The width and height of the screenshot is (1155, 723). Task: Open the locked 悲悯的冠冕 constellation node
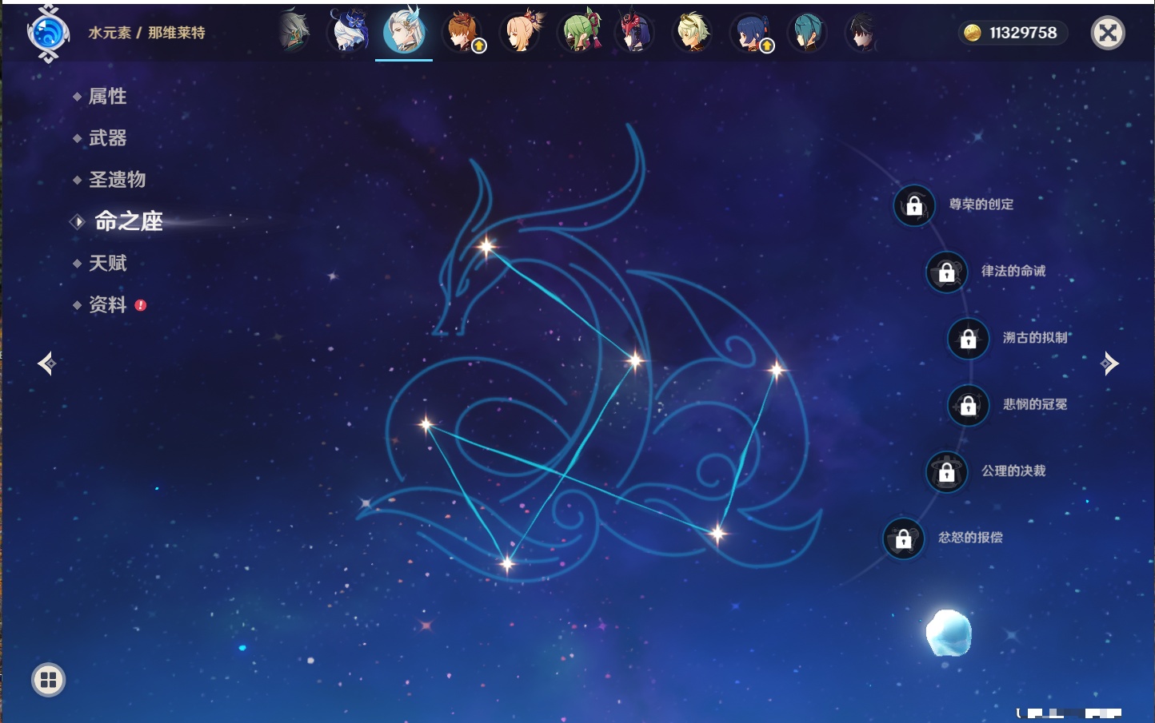(969, 405)
